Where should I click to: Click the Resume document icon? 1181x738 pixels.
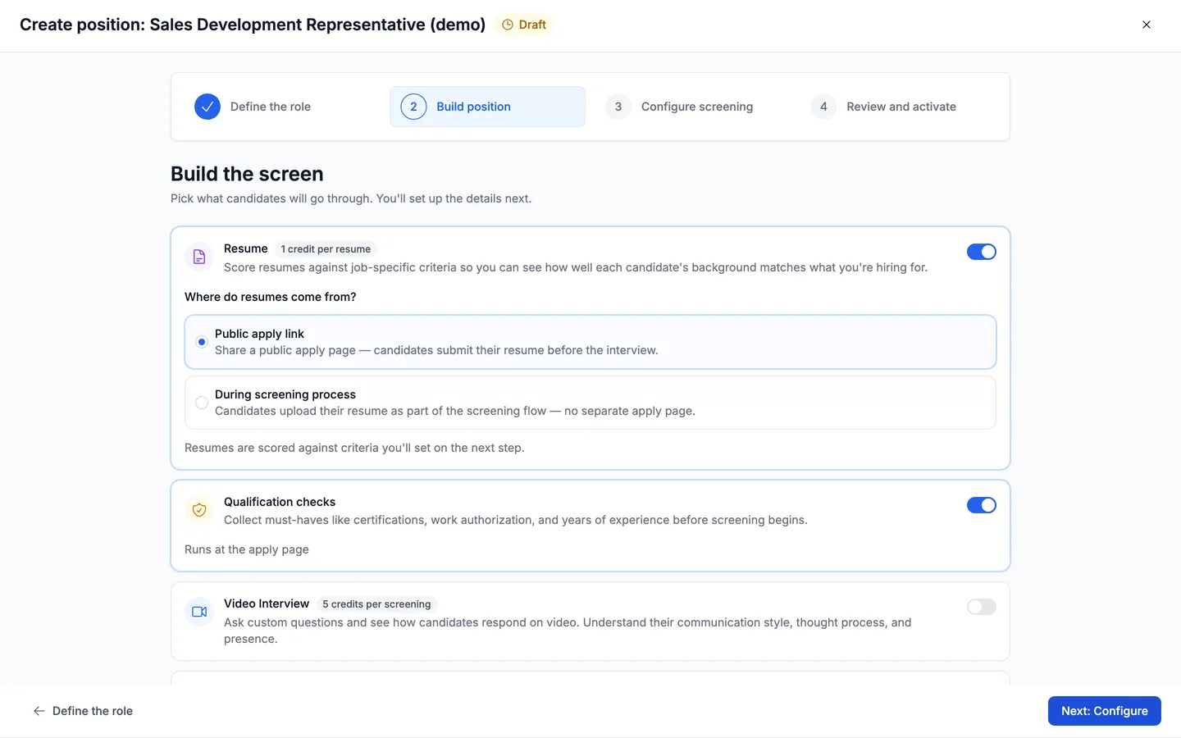point(198,257)
